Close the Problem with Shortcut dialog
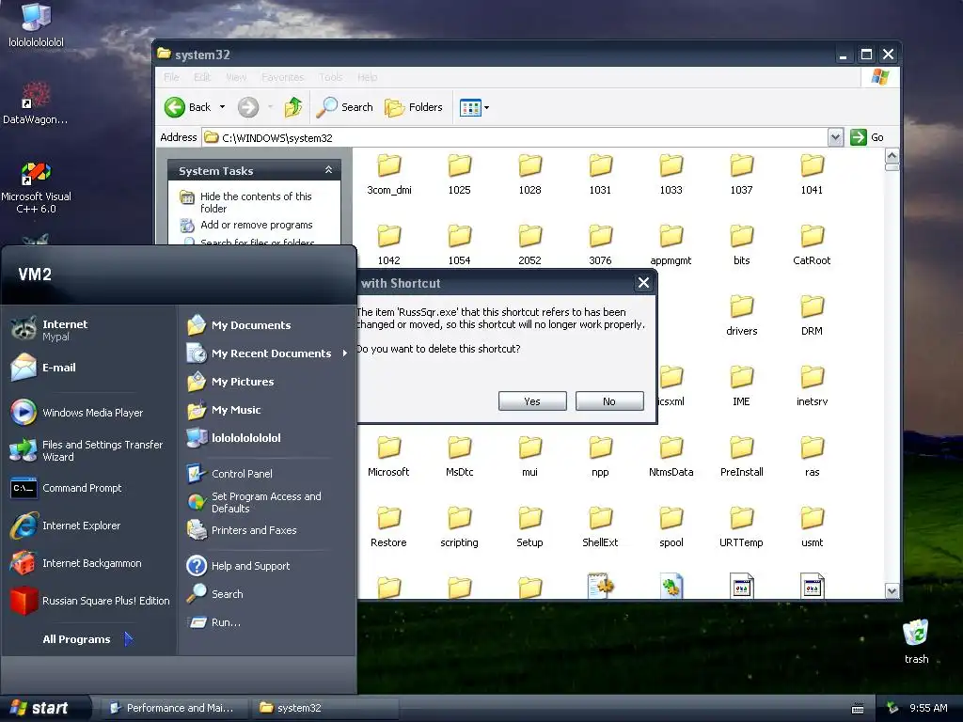The image size is (963, 722). click(x=643, y=282)
